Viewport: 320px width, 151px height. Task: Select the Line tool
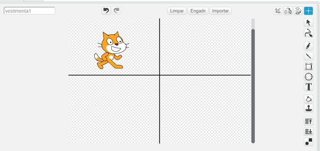point(308,56)
